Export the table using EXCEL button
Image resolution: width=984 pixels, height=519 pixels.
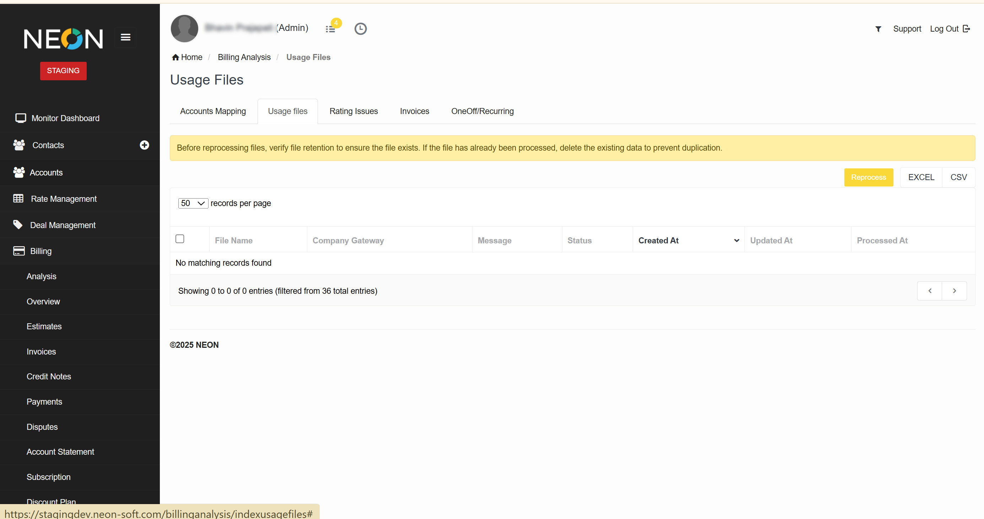pyautogui.click(x=920, y=177)
